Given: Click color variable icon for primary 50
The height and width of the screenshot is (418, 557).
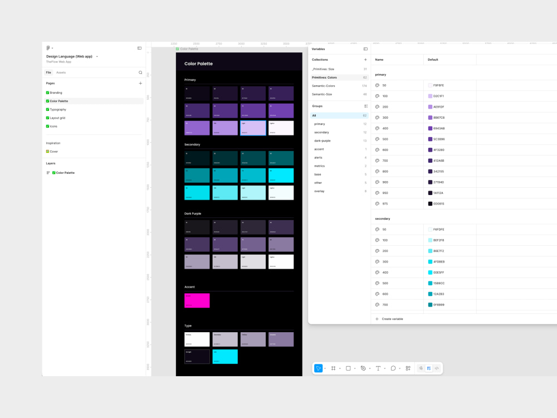Looking at the screenshot, I should (x=377, y=85).
